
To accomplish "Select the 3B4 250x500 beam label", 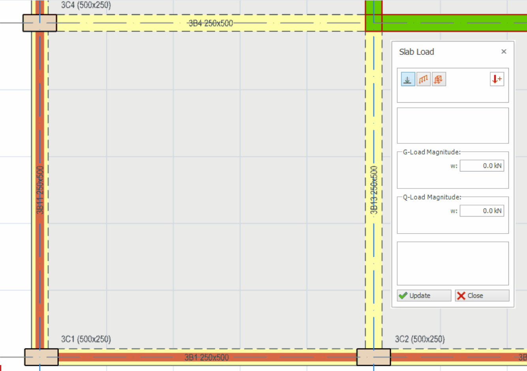I will (x=210, y=23).
